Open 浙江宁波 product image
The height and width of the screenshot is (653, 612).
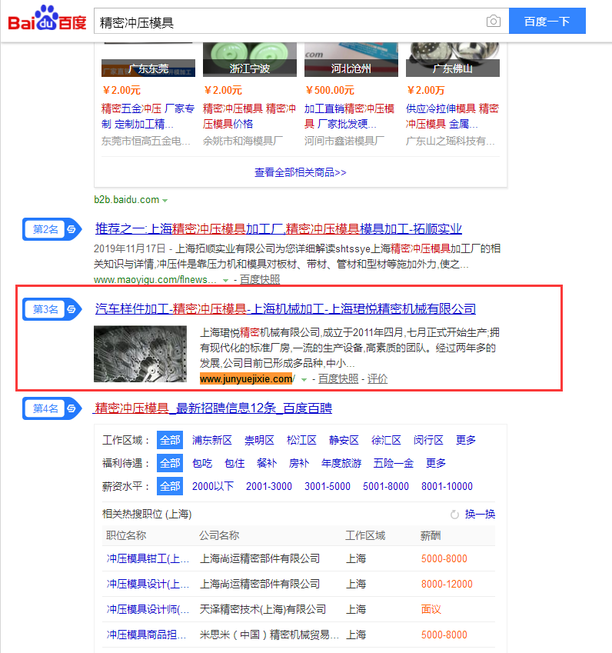(x=250, y=59)
